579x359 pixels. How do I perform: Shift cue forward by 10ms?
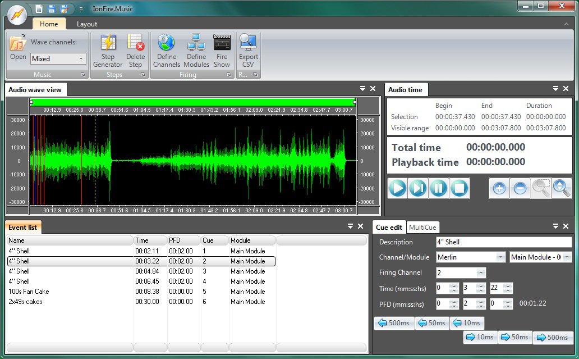(480, 337)
